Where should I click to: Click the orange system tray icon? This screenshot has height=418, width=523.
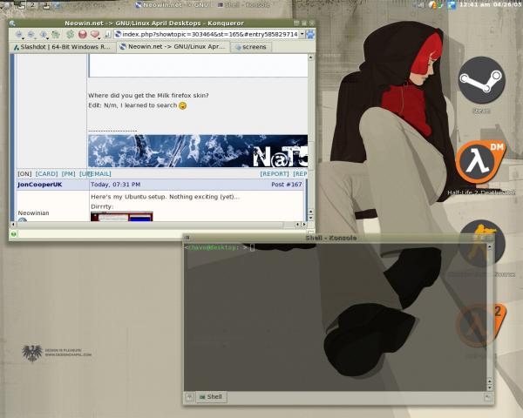pos(432,5)
